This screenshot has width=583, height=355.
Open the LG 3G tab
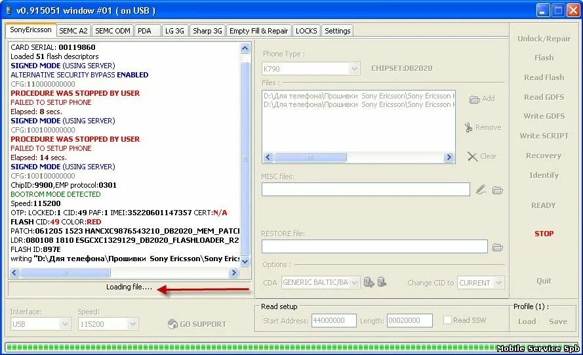[174, 31]
